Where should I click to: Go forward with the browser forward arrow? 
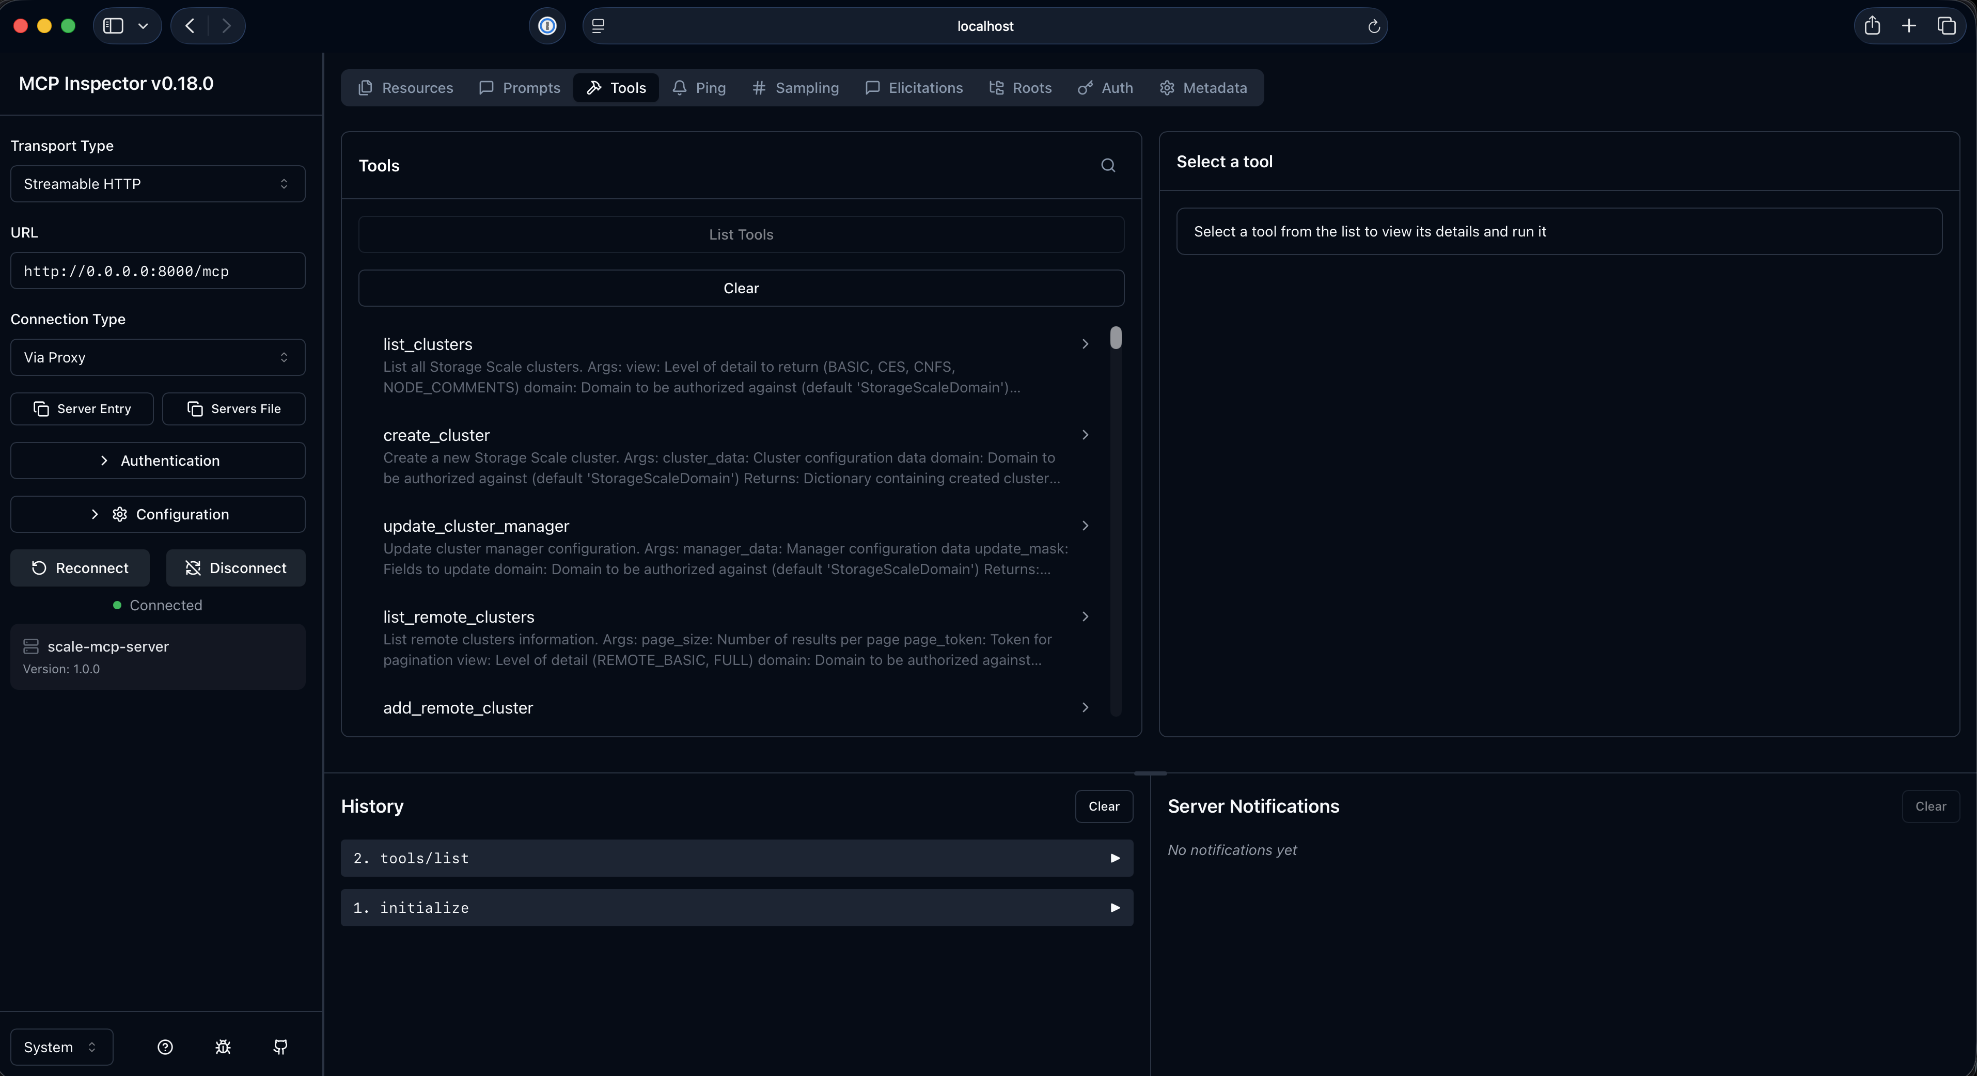click(226, 26)
